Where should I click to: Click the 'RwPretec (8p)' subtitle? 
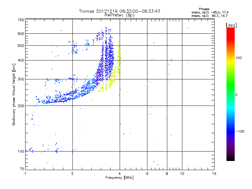tap(119, 15)
